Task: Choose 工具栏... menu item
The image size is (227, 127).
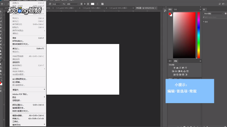Action: point(28,121)
